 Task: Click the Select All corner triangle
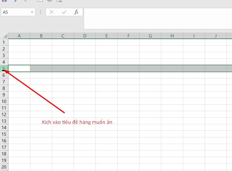[x=5, y=36]
